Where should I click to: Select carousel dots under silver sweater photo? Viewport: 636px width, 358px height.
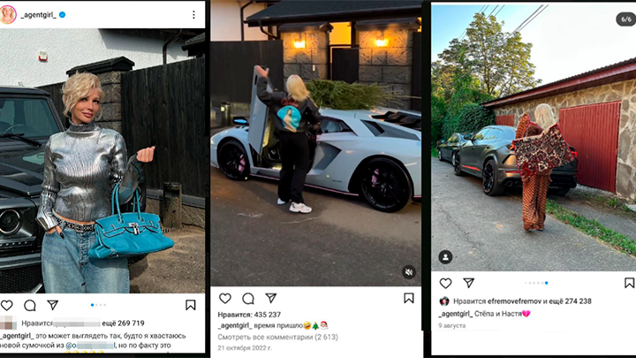[99, 305]
